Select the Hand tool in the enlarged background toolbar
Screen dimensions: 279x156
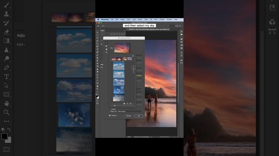click(7, 103)
